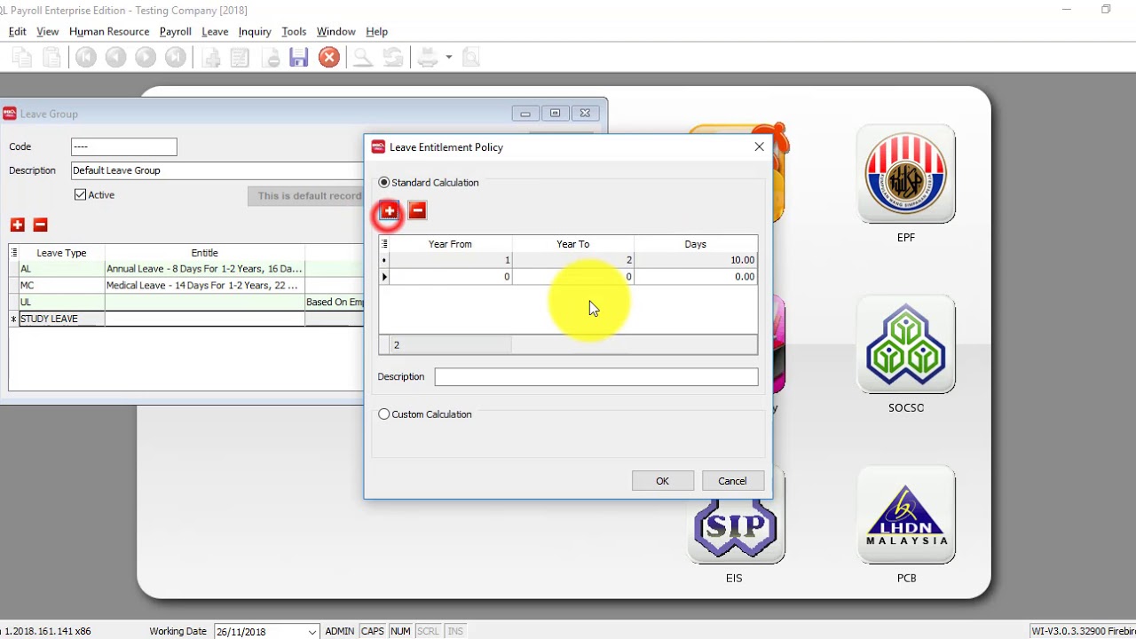Add a leave type in Leave Group
1136x639 pixels.
(x=18, y=225)
